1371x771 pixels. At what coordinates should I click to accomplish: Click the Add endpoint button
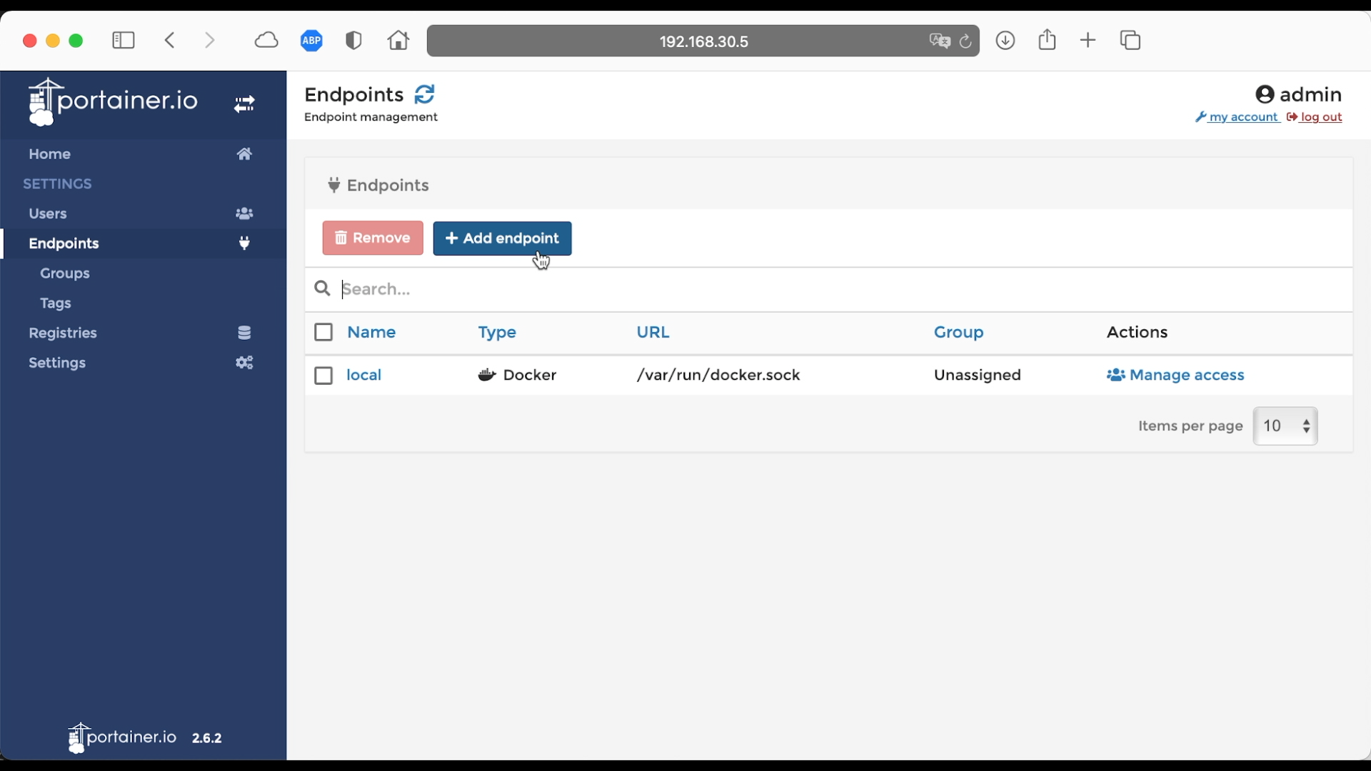[502, 238]
